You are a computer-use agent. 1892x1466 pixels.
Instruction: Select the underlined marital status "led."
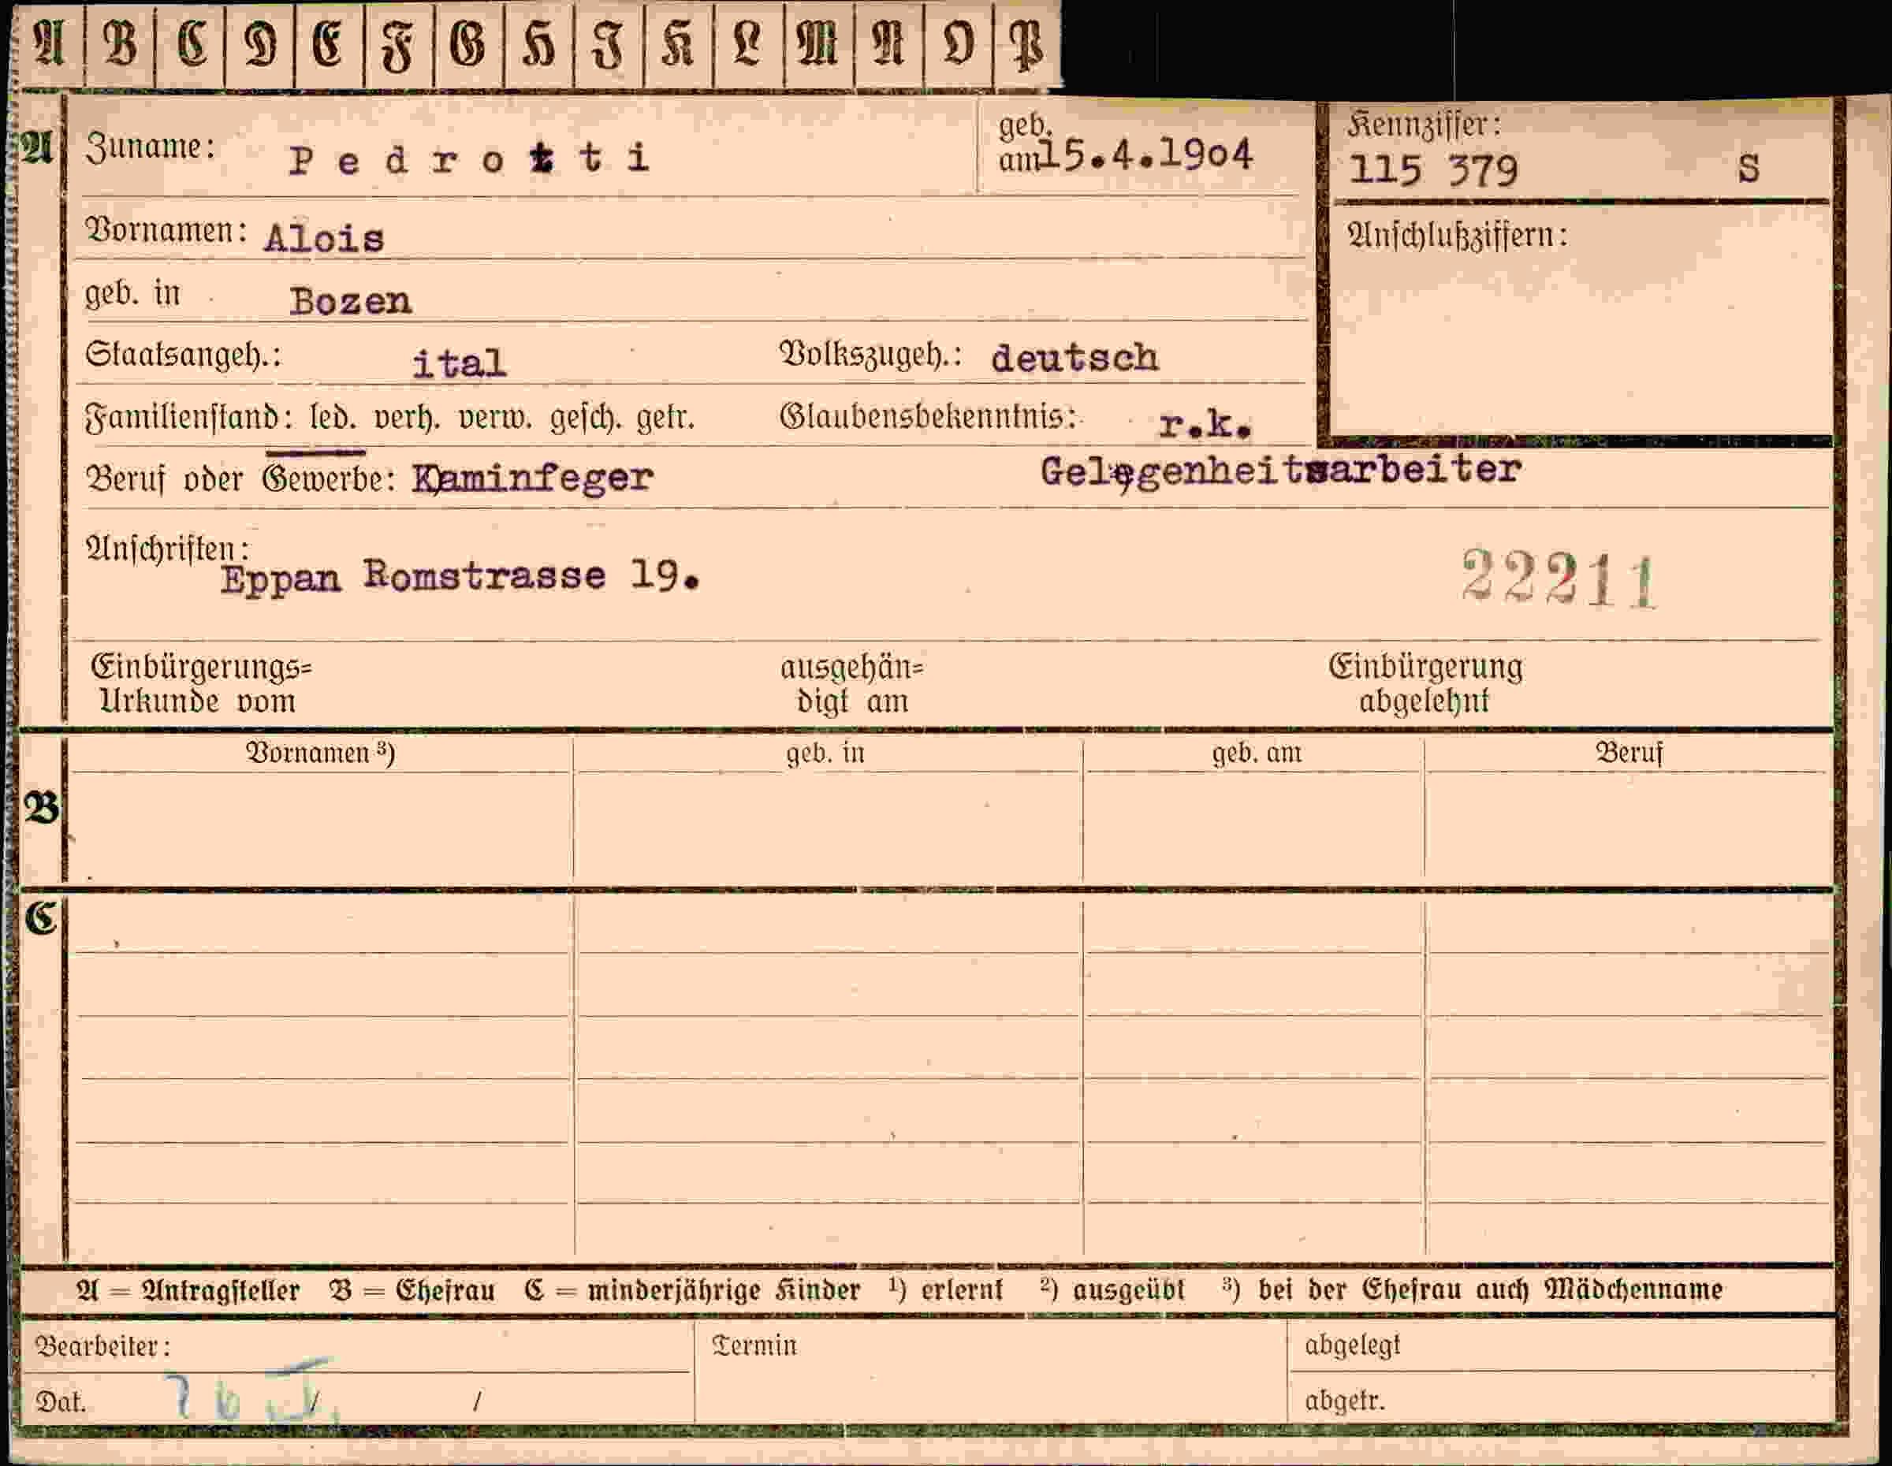pyautogui.click(x=333, y=419)
